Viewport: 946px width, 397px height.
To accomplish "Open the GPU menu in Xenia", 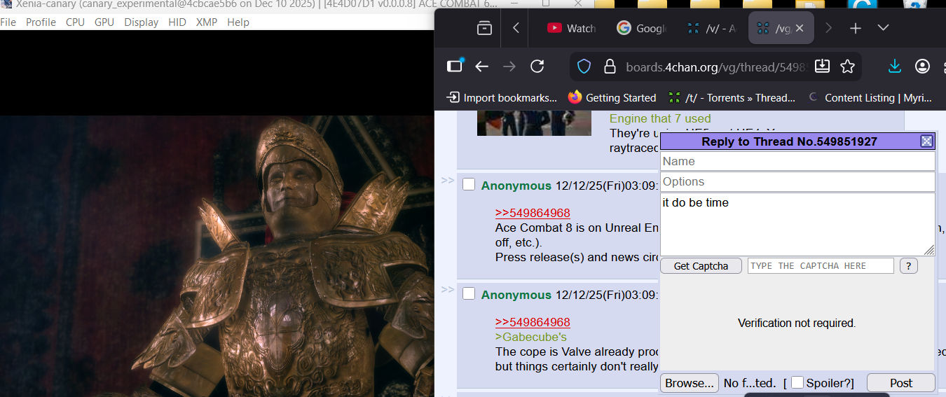I will 104,22.
